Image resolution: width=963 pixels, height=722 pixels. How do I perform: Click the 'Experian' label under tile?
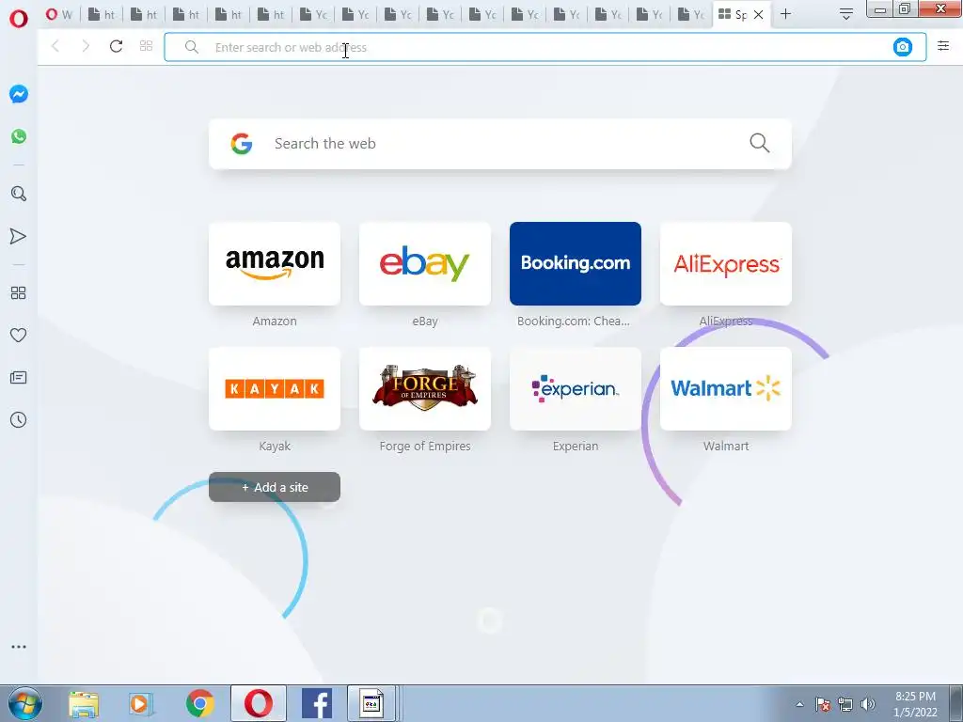(576, 447)
